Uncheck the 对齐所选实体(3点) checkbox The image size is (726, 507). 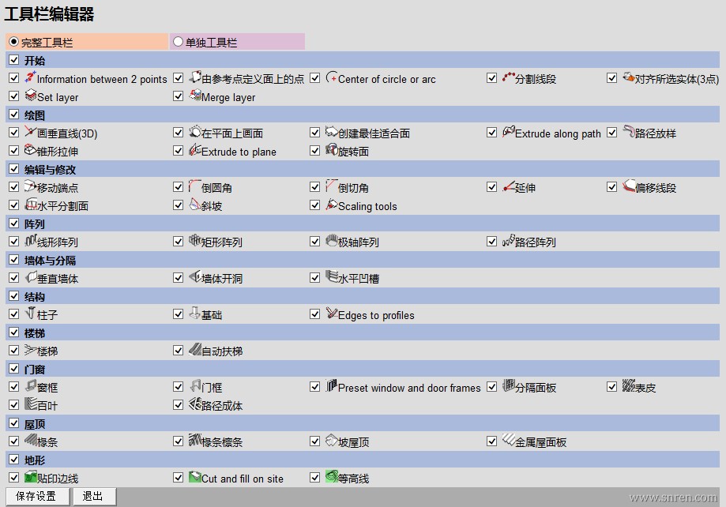click(x=611, y=77)
